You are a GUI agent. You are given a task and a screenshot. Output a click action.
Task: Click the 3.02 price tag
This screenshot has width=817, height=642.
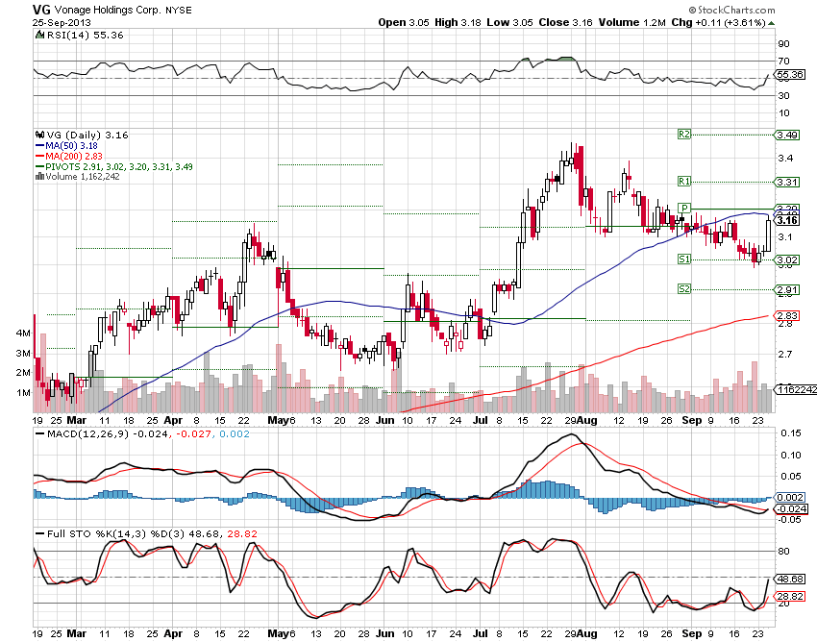787,260
